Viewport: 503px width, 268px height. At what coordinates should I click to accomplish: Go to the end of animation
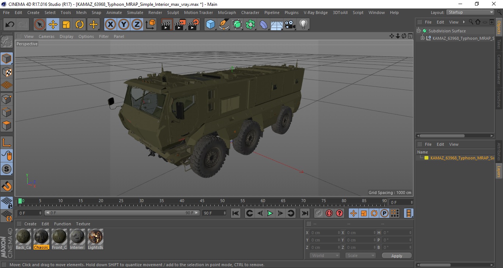click(305, 213)
